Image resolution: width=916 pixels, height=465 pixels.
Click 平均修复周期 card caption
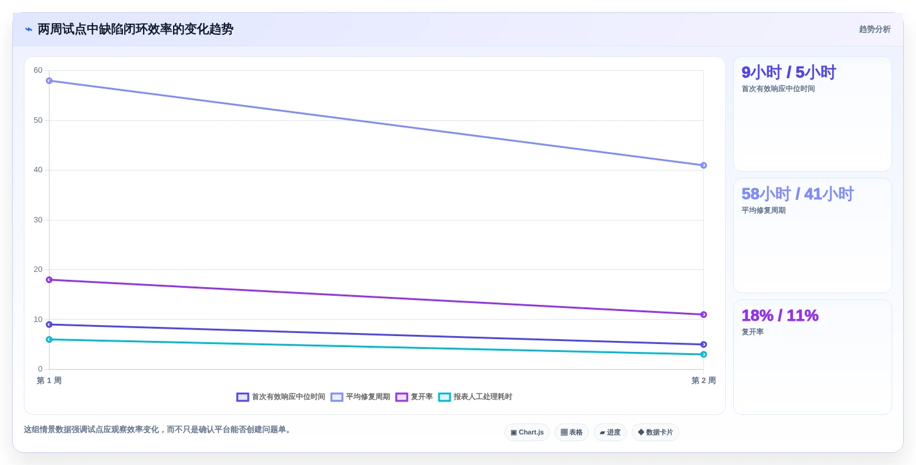764,211
